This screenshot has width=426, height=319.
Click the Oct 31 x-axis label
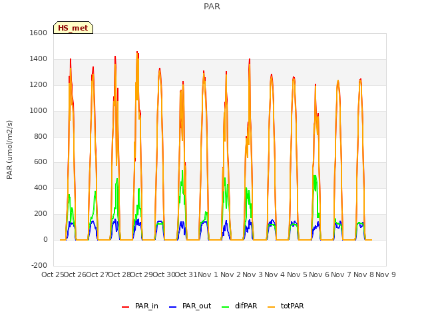pyautogui.click(x=186, y=274)
